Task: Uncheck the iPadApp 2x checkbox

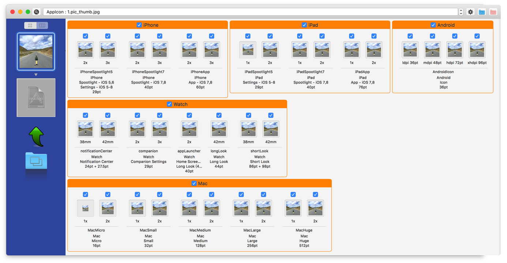Action: pos(374,36)
